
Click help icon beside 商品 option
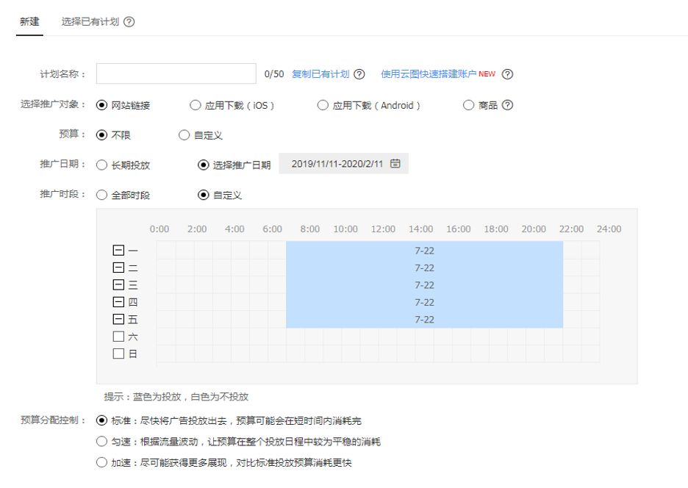click(x=507, y=105)
